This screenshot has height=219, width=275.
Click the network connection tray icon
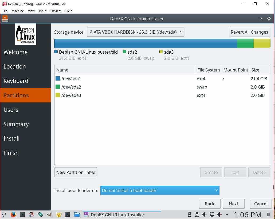tap(212, 214)
